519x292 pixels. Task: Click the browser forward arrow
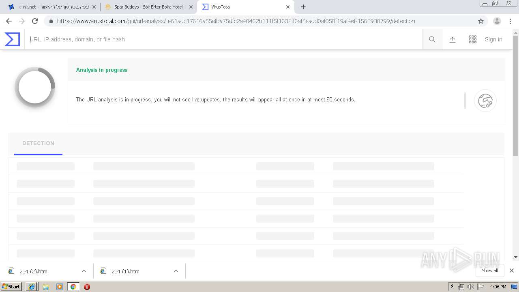(x=22, y=21)
